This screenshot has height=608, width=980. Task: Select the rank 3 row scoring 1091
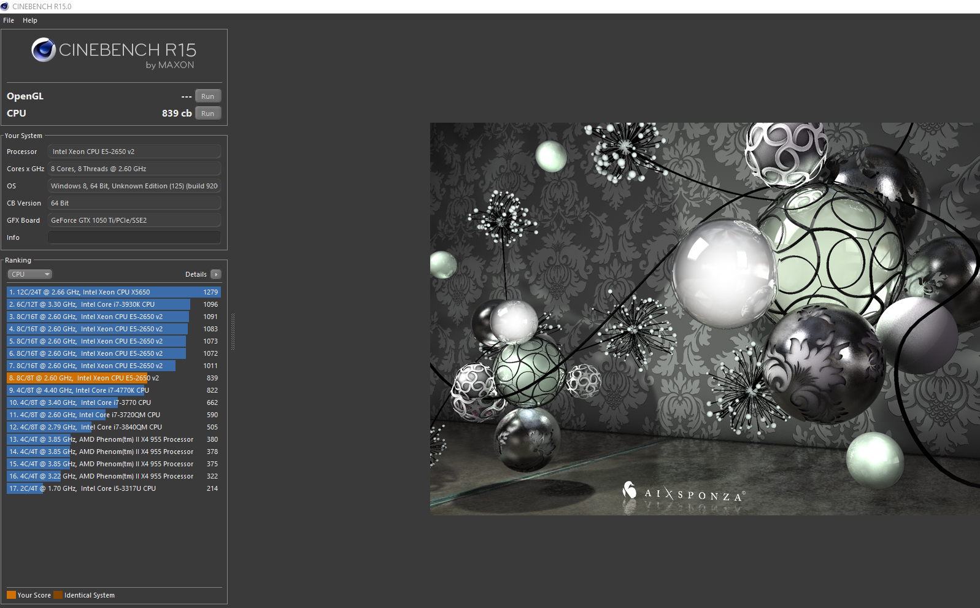pyautogui.click(x=114, y=317)
